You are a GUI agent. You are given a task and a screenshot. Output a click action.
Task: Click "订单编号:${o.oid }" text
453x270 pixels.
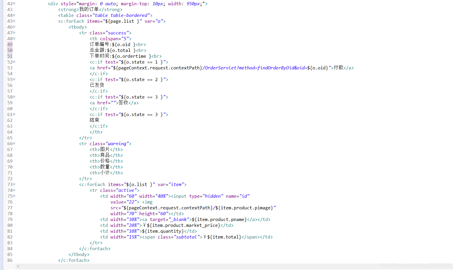coord(113,44)
